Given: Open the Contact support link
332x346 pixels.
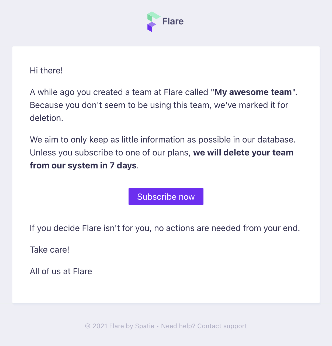Looking at the screenshot, I should coord(222,326).
